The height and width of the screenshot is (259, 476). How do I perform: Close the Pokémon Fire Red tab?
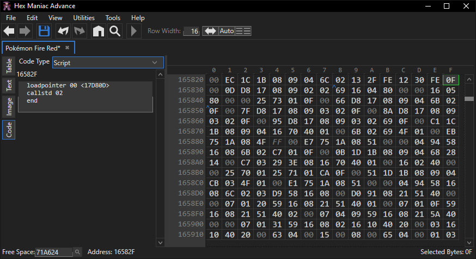tap(68, 48)
